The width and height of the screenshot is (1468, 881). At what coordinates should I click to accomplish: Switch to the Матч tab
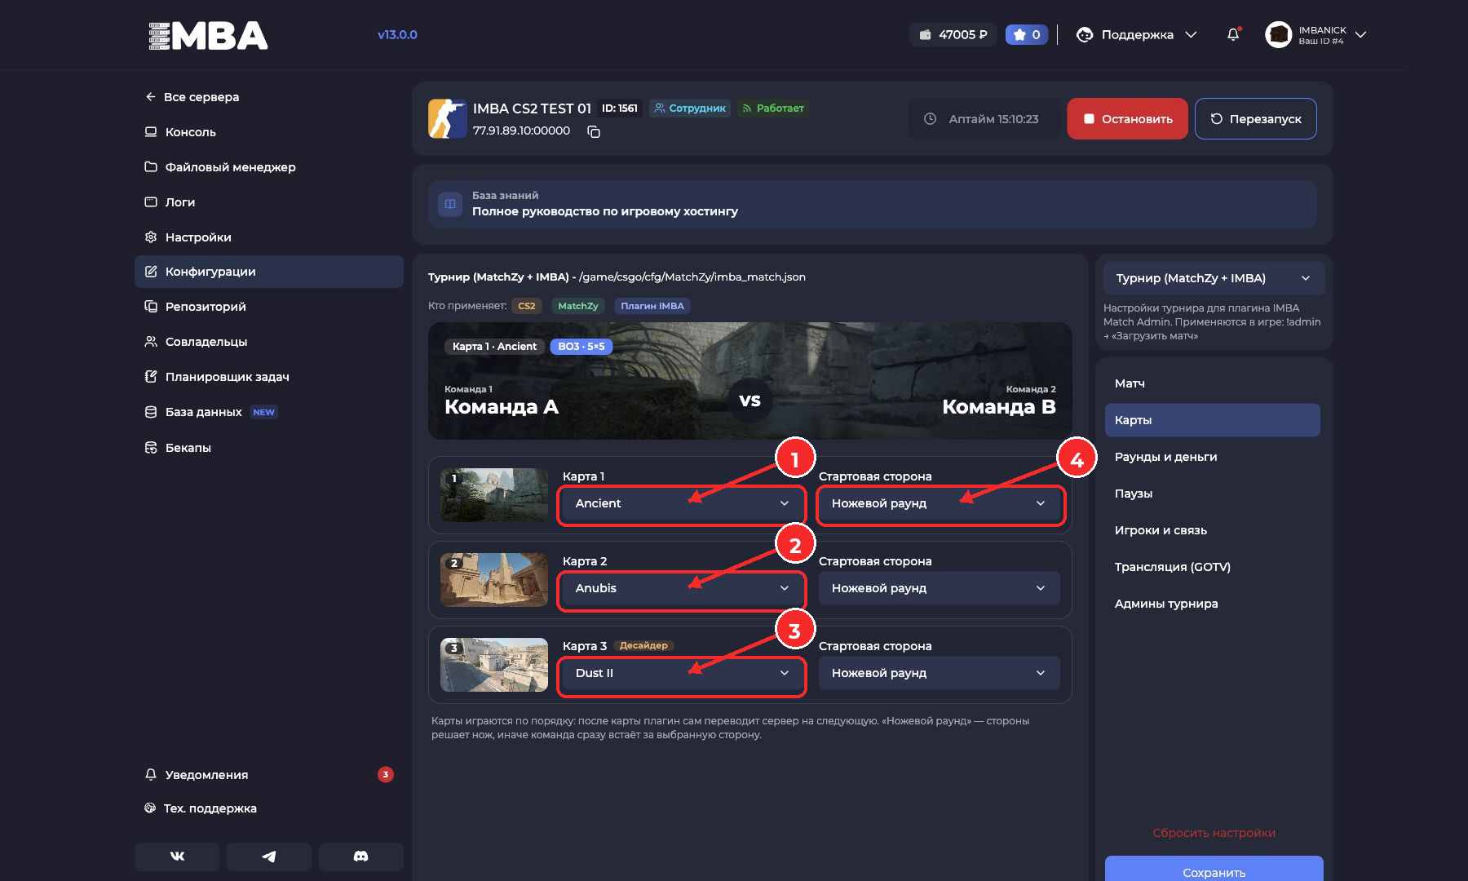1213,383
